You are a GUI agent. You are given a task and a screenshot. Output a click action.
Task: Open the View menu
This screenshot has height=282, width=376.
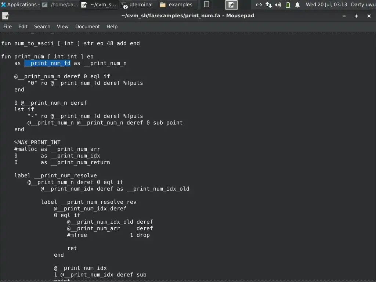tap(62, 26)
